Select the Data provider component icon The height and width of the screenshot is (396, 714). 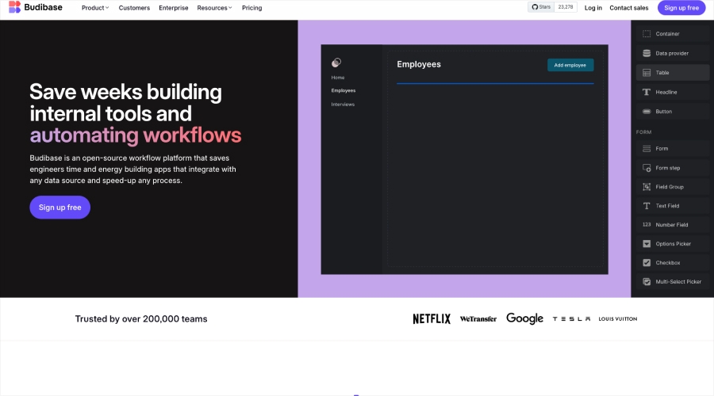[647, 53]
